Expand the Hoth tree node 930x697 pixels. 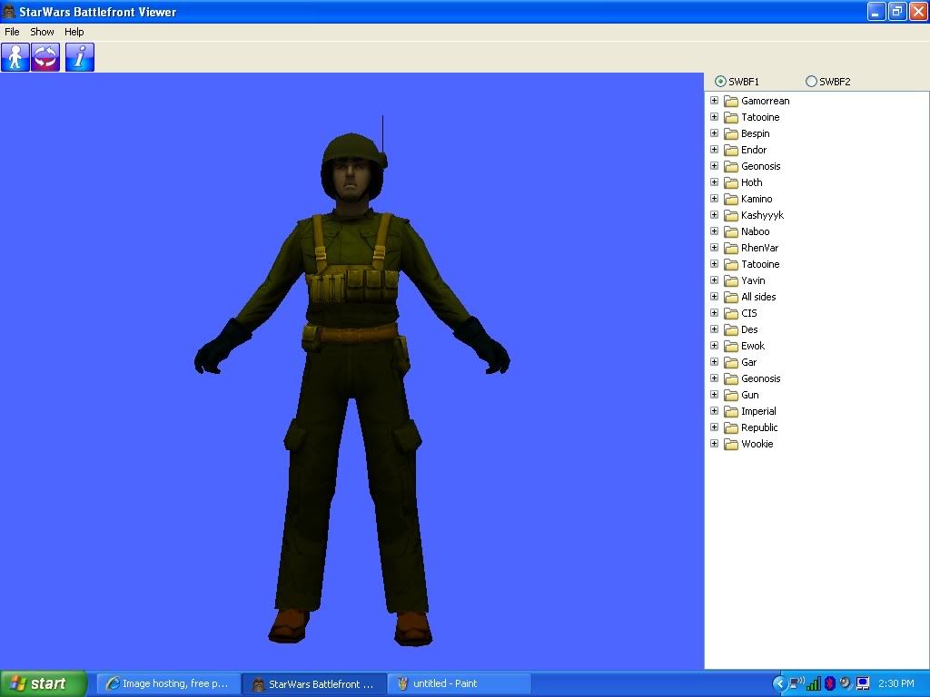[714, 182]
